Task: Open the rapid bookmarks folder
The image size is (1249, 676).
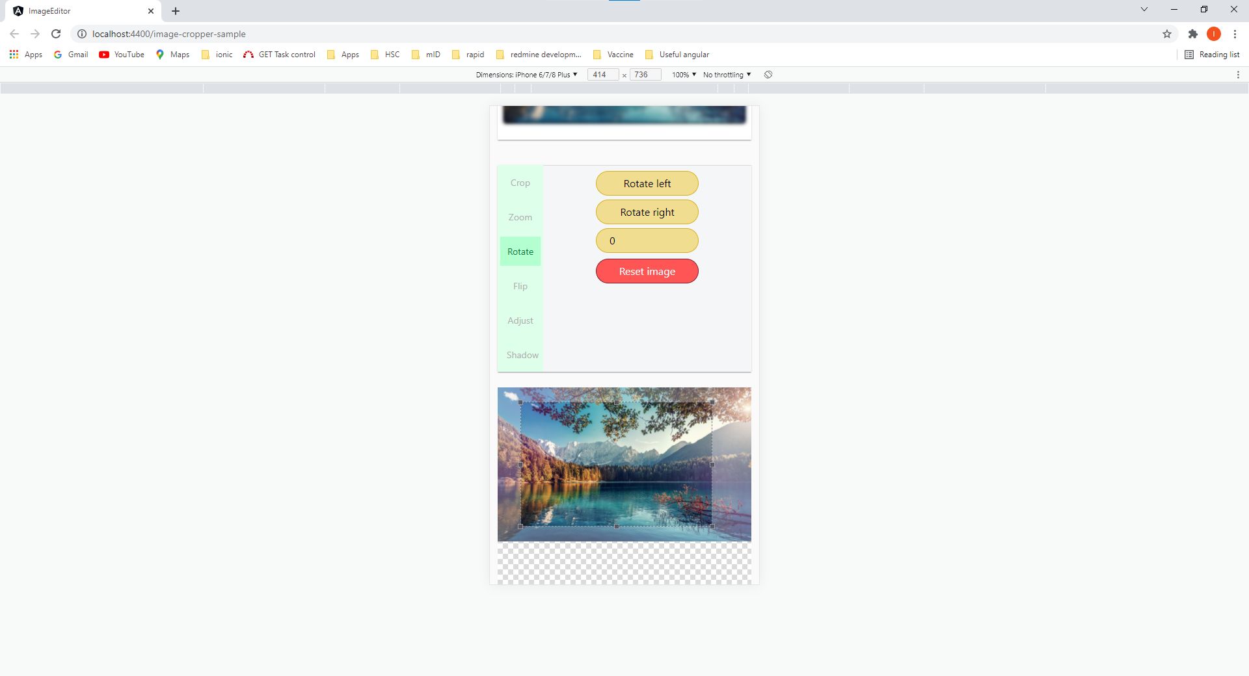Action: tap(468, 55)
